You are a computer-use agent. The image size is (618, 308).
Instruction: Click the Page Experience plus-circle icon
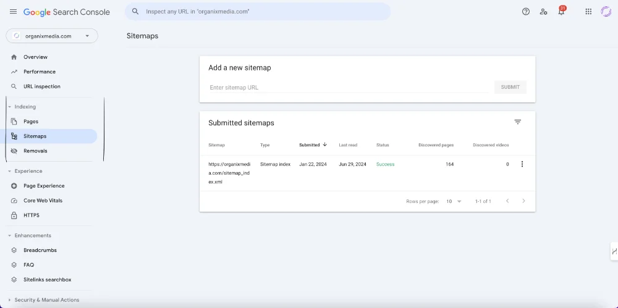click(x=14, y=186)
